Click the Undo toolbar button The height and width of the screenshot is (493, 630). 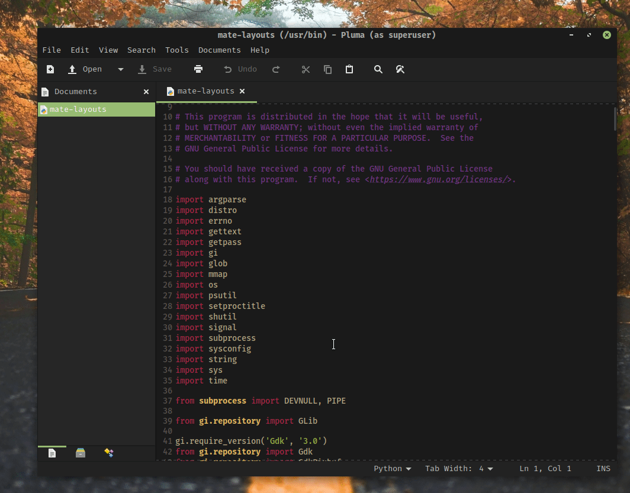(240, 69)
